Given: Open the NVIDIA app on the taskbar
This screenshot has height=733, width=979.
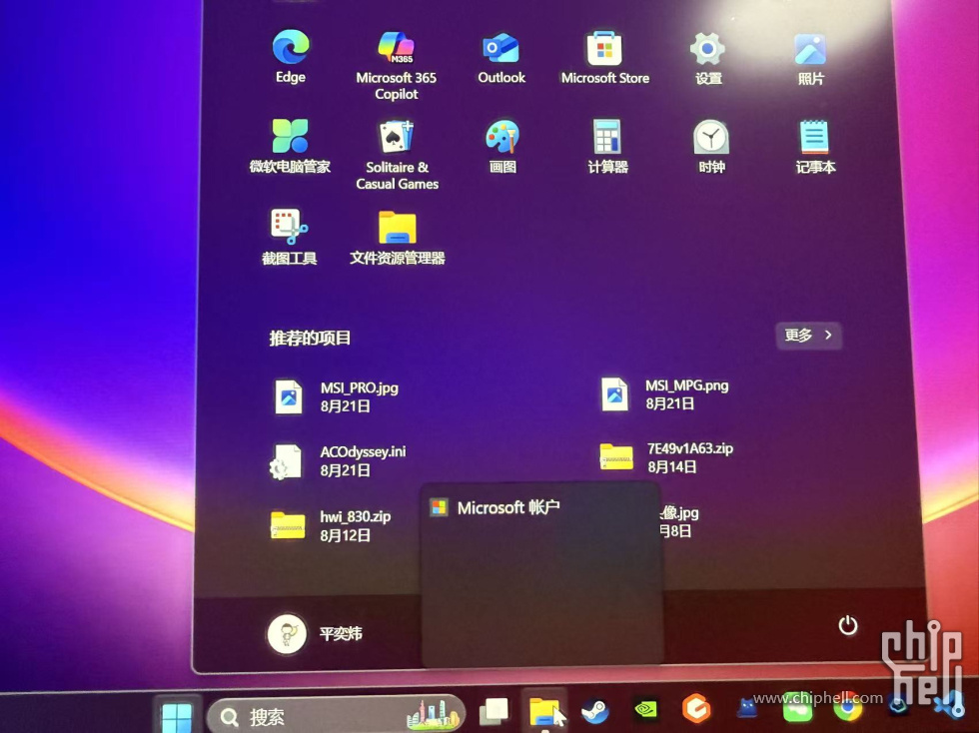Looking at the screenshot, I should point(645,709).
